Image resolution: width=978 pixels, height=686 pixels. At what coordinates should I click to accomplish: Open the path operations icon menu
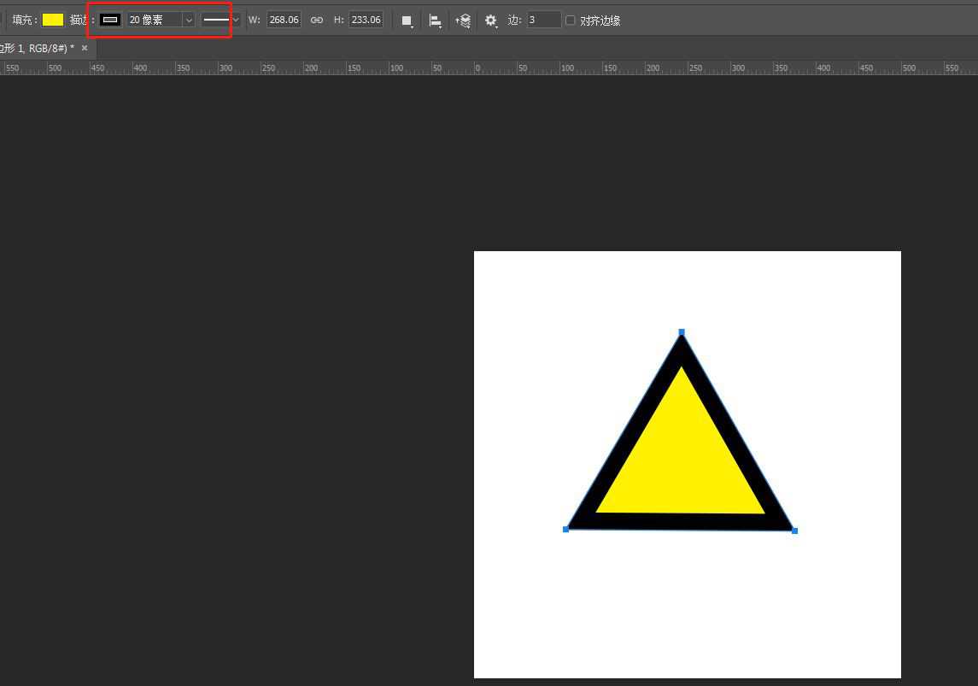click(x=407, y=21)
